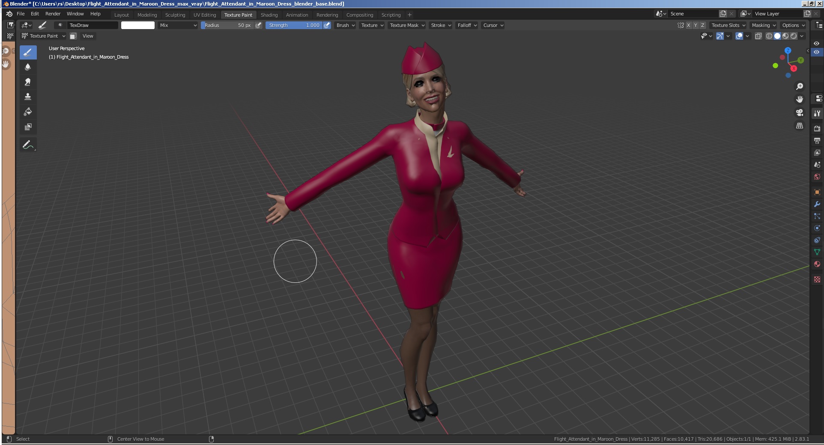This screenshot has height=445, width=824.
Task: Open World properties tab
Action: (x=817, y=177)
